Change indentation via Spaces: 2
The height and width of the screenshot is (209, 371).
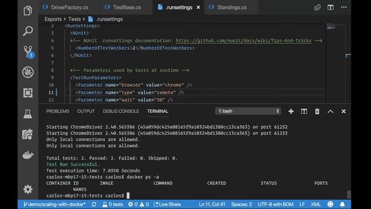241,204
